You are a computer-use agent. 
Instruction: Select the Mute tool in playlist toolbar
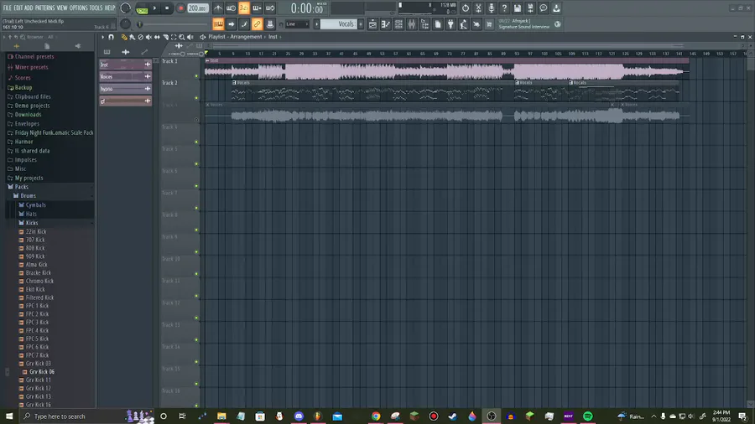148,37
